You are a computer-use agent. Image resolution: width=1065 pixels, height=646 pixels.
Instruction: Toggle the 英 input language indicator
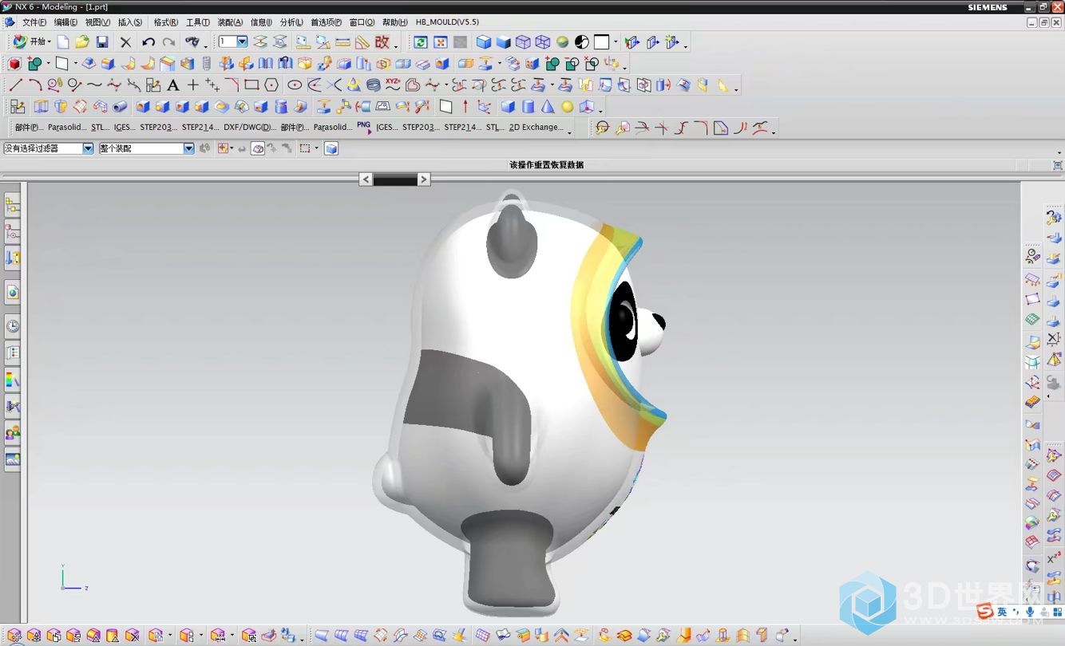(1002, 612)
